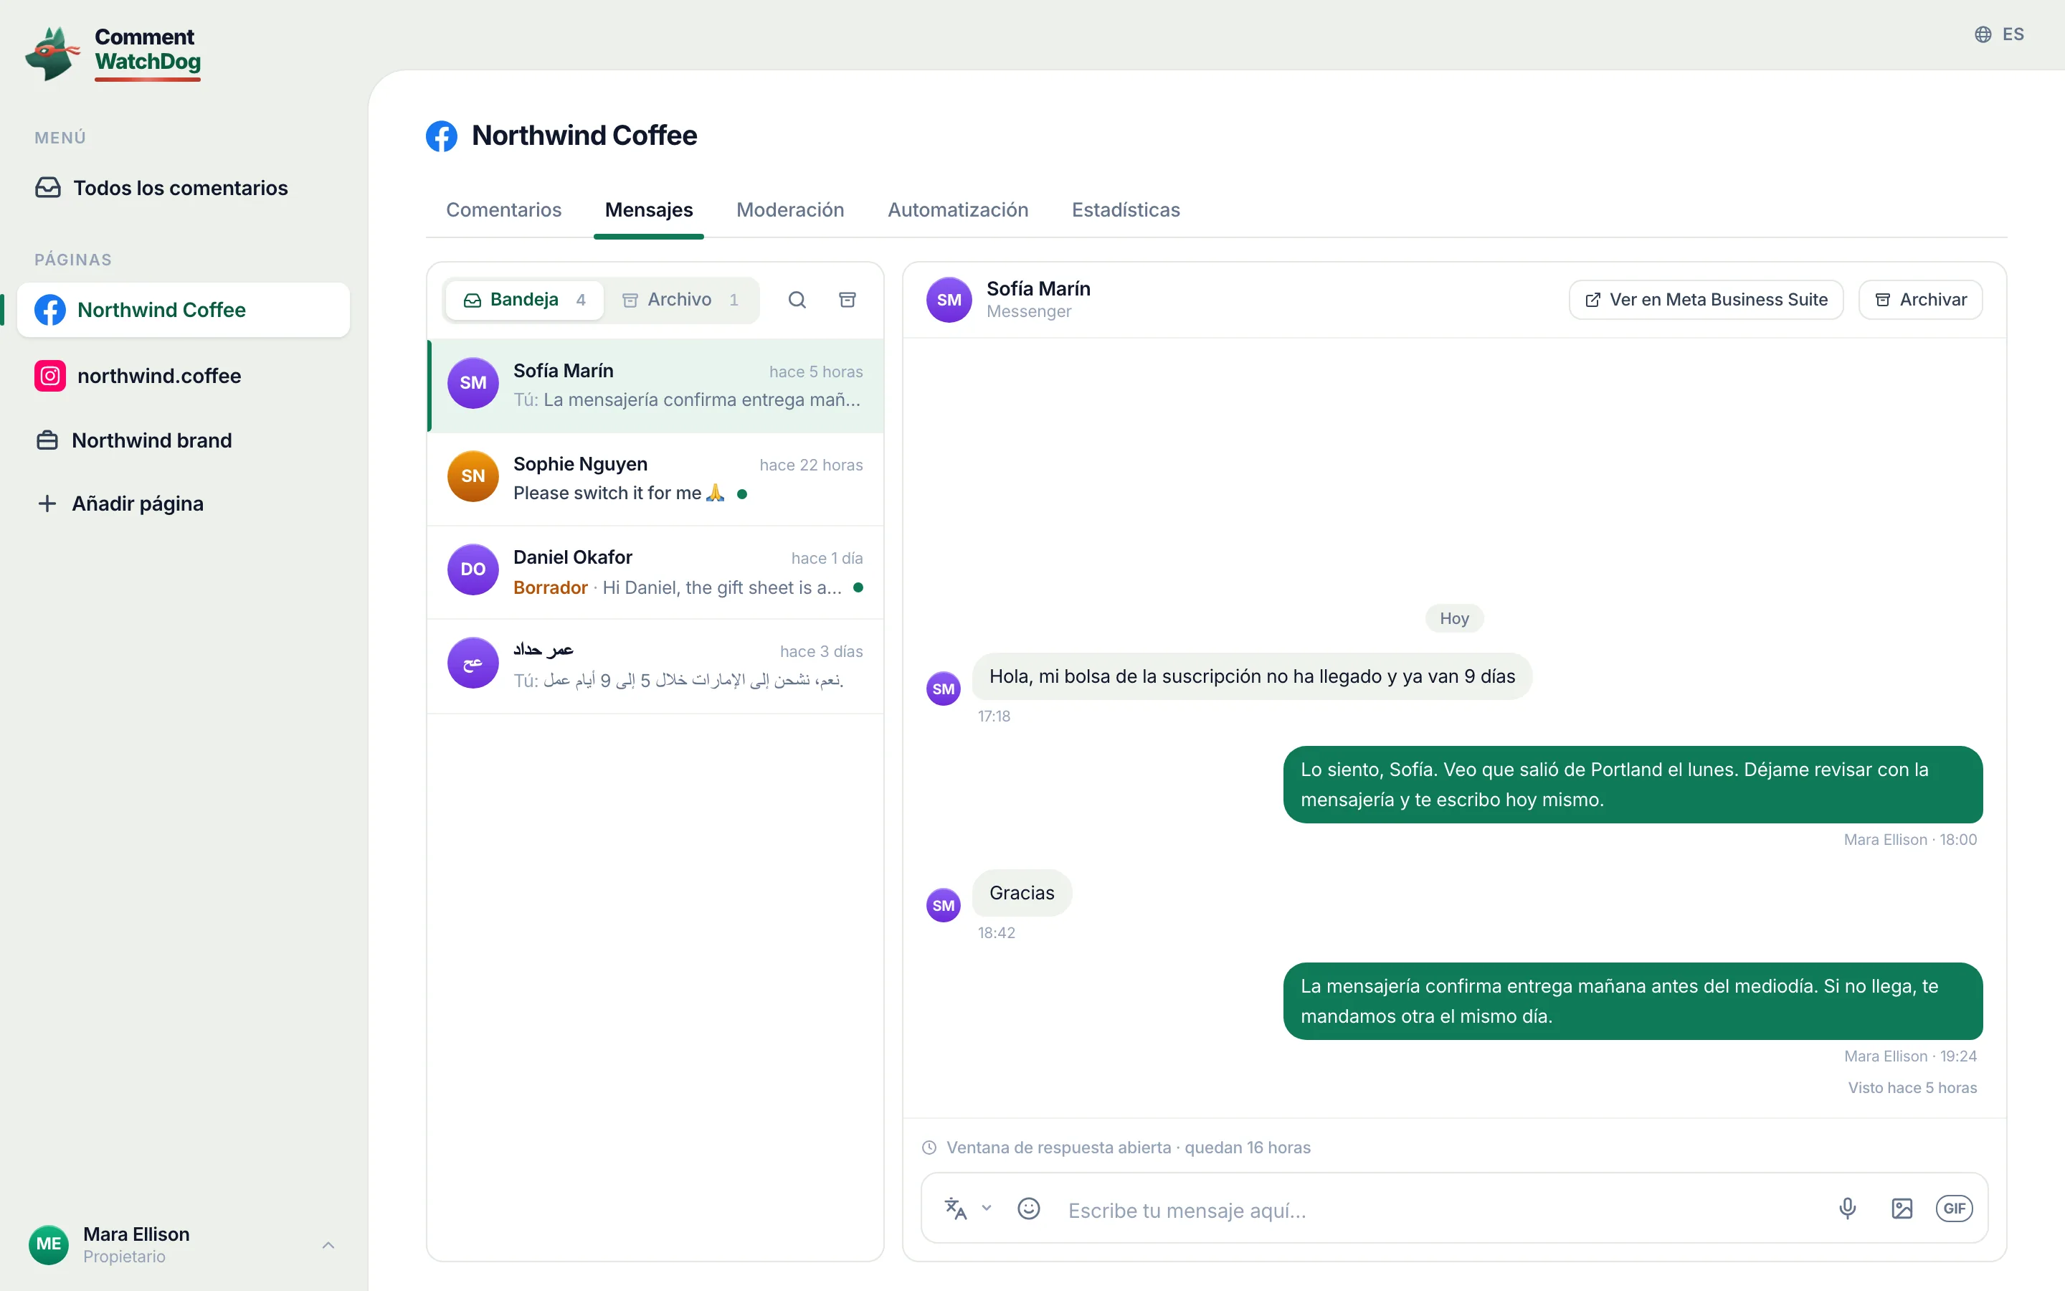Select the Bandeja inbox filter
This screenshot has width=2065, height=1291.
click(524, 300)
